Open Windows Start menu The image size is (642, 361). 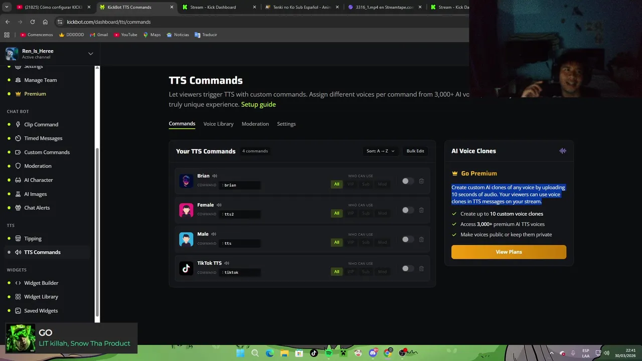240,353
